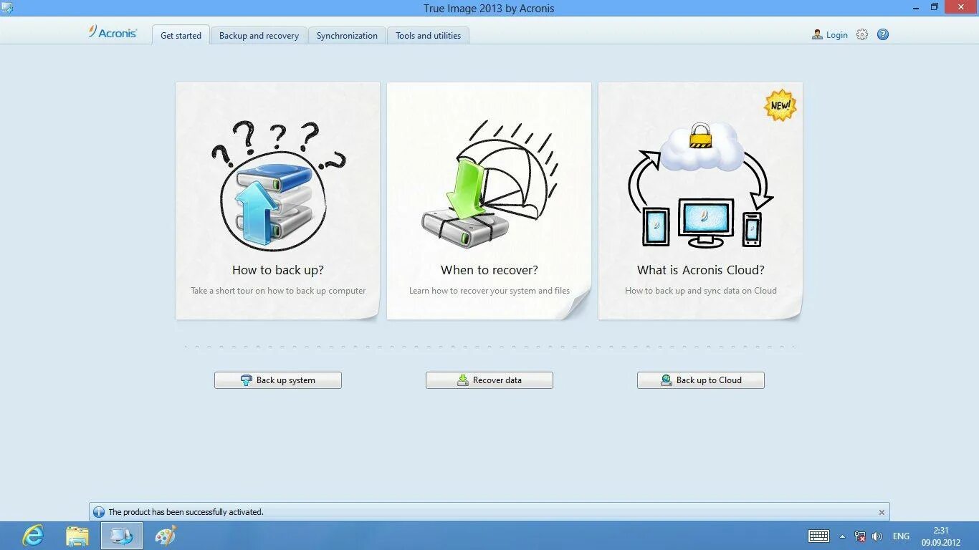Click the info icon in notification bar
Image resolution: width=979 pixels, height=550 pixels.
[99, 512]
